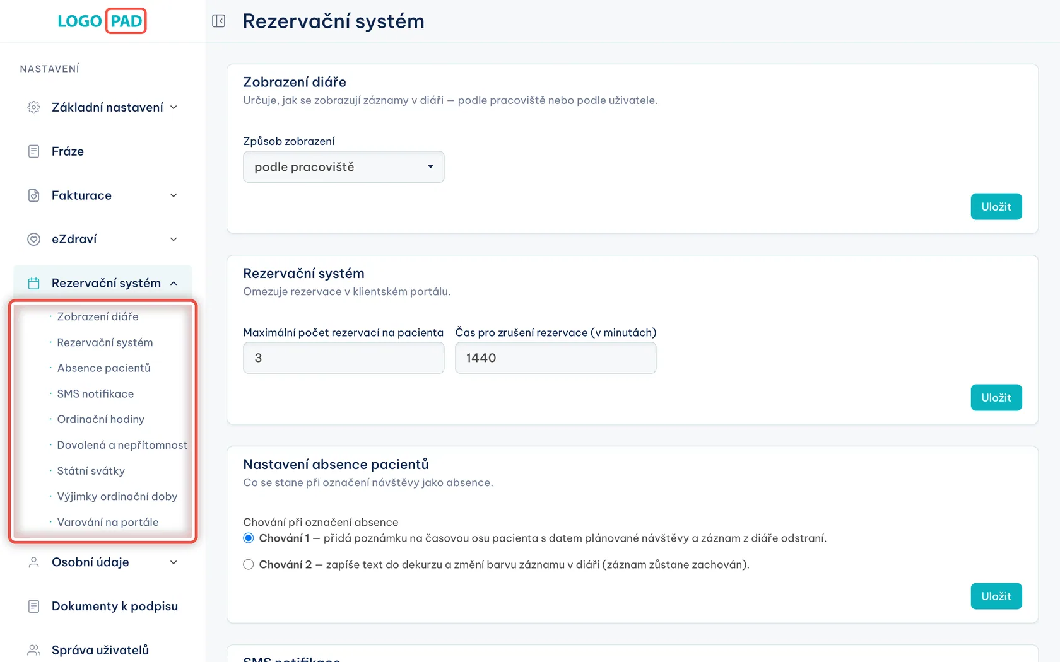Click the gear icon beside Základní nastavení
This screenshot has width=1060, height=662.
pyautogui.click(x=34, y=107)
